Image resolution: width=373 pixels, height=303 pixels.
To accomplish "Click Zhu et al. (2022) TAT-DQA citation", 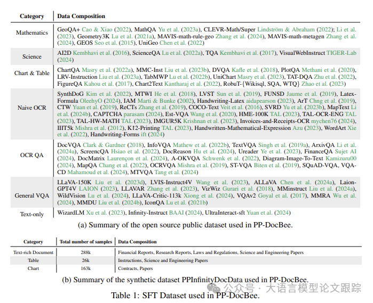I will pos(335,77).
